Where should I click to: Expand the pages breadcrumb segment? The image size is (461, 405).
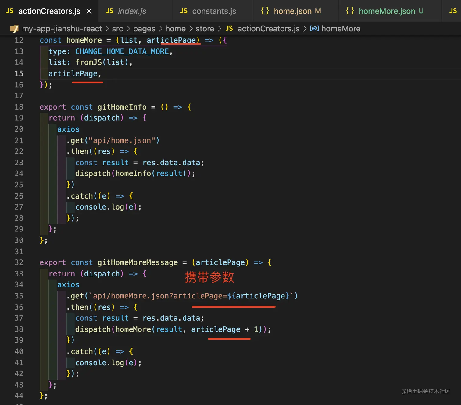[x=144, y=29]
